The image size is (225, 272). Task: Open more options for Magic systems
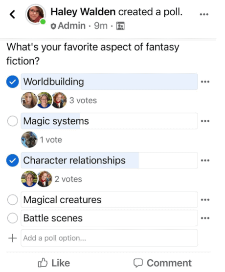pyautogui.click(x=205, y=121)
